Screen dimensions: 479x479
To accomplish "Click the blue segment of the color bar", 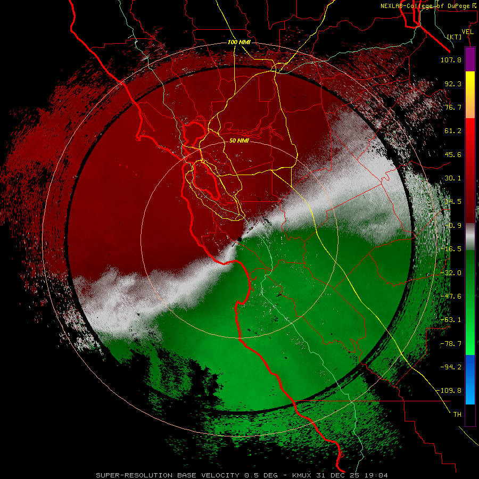I will pyautogui.click(x=470, y=379).
